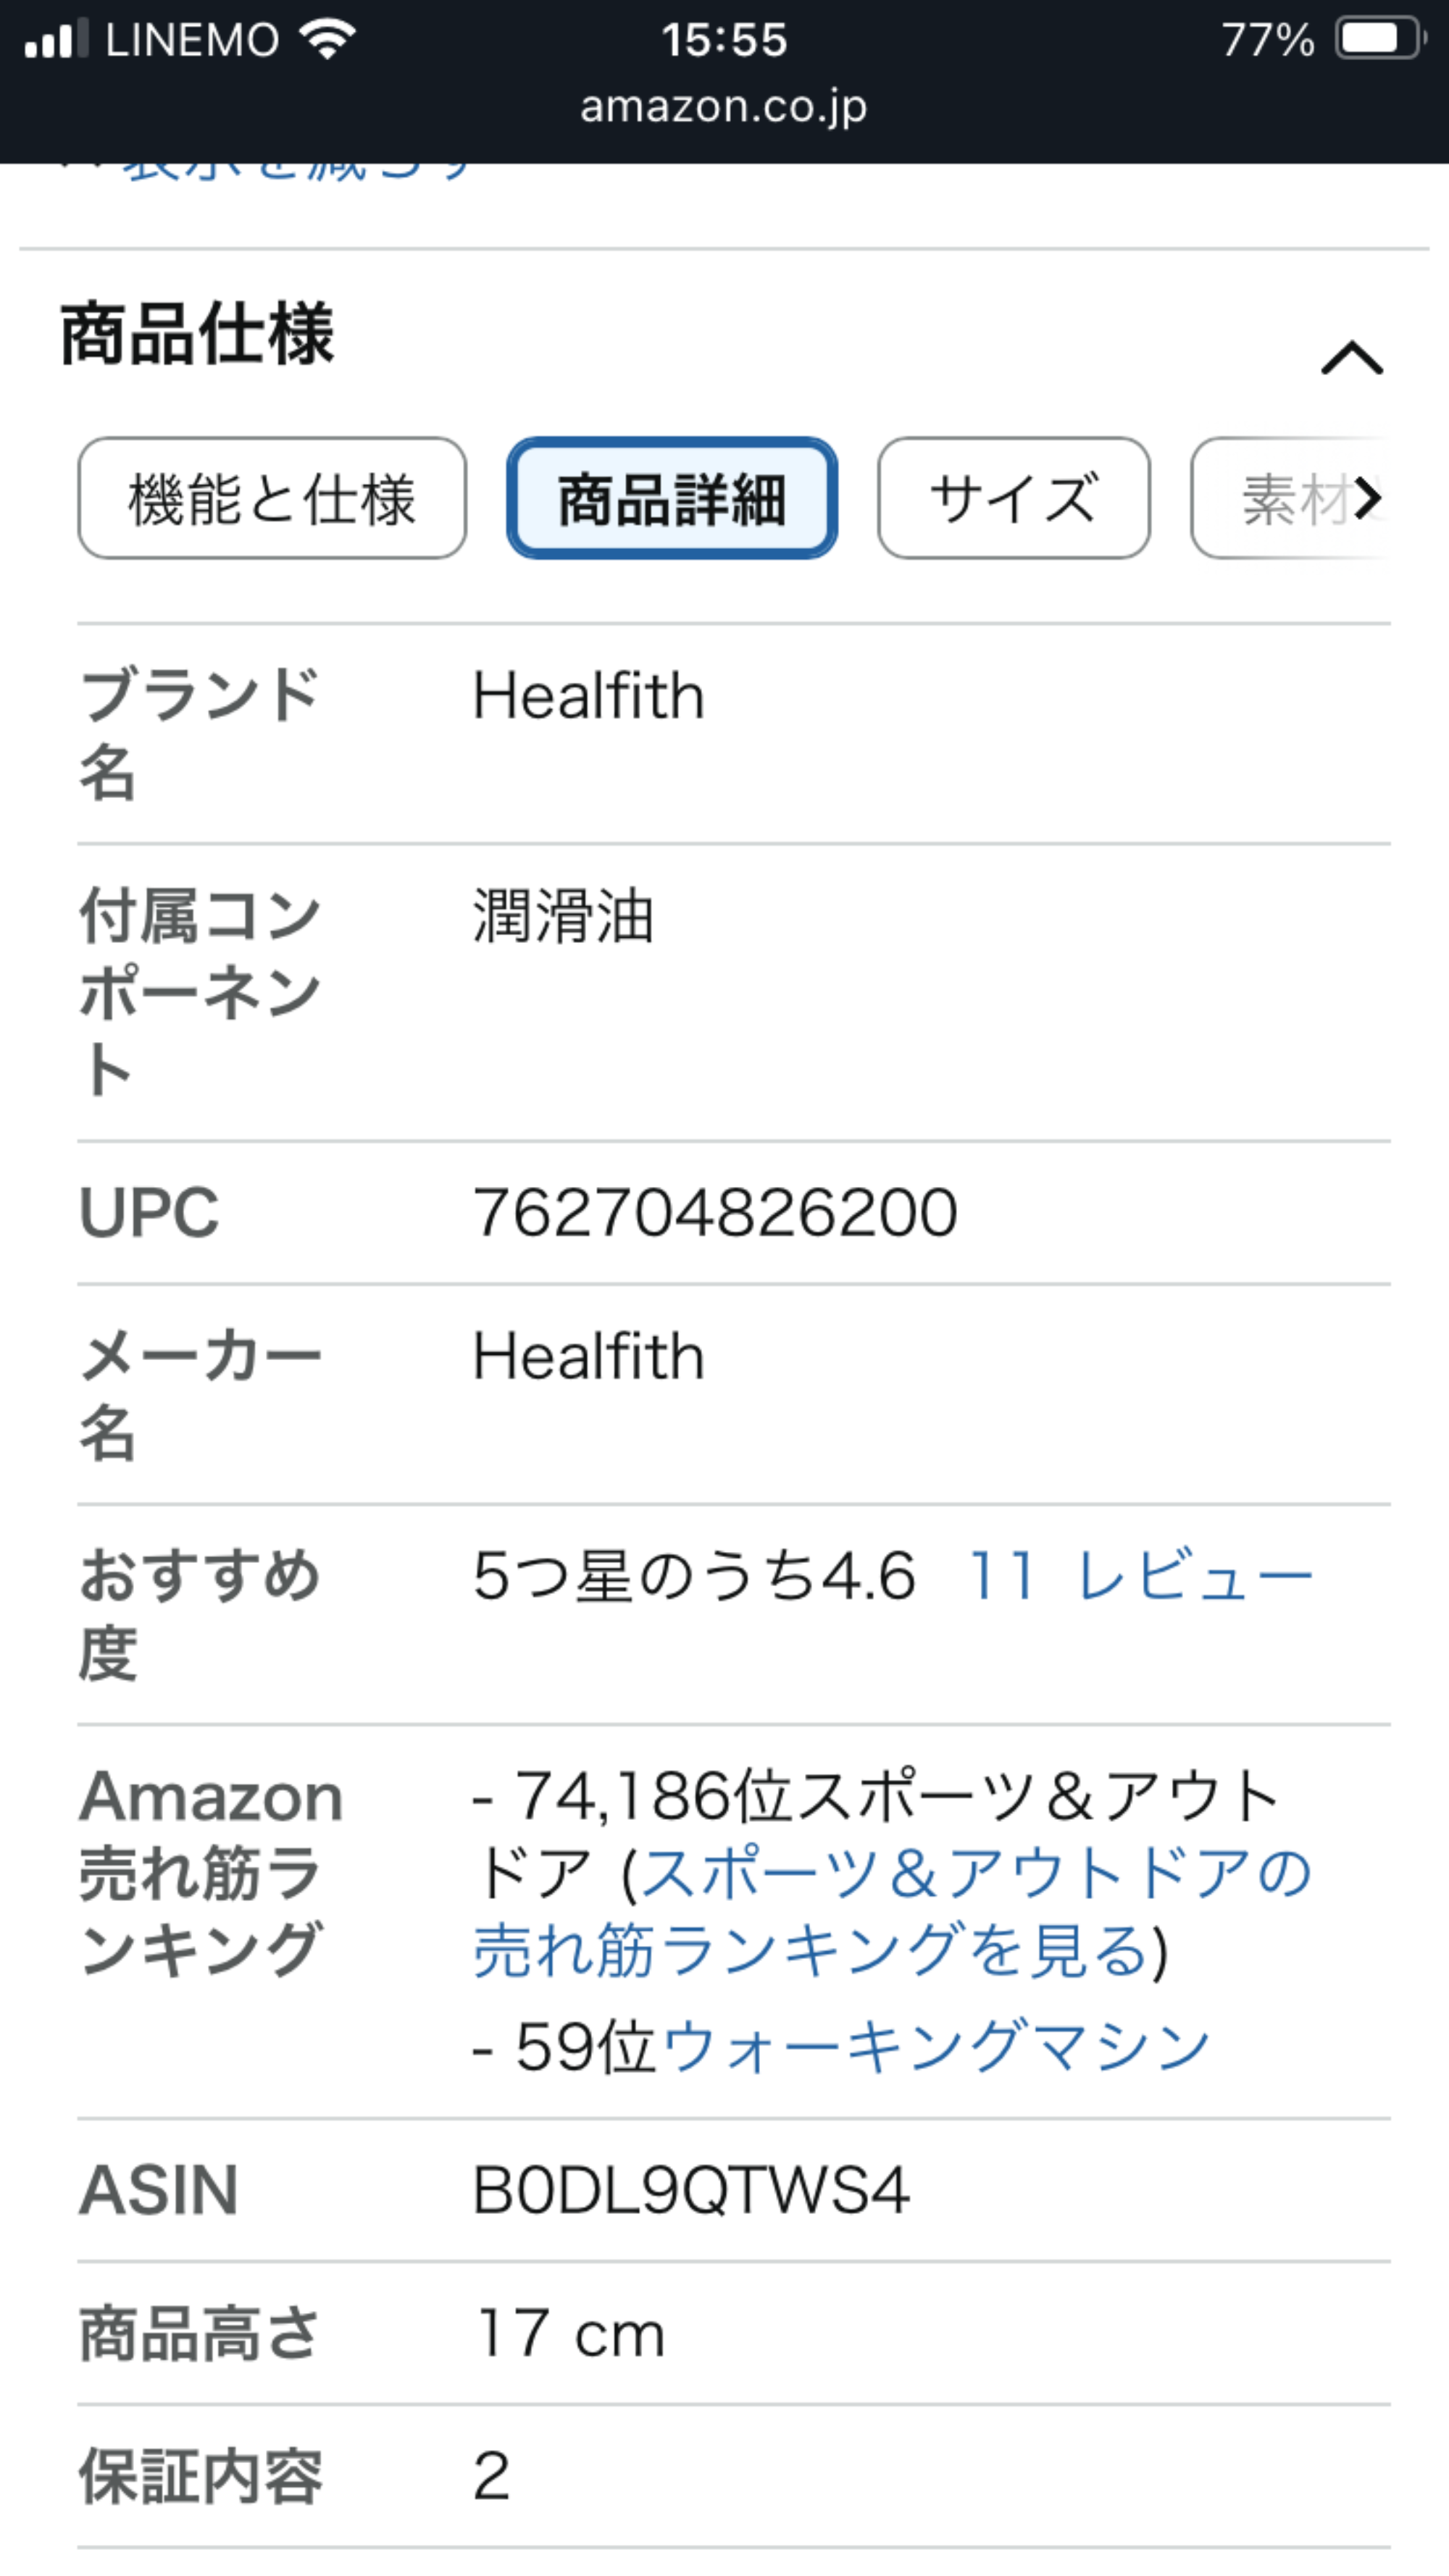
Task: Tap the UPC number 762704826200
Action: tap(714, 1212)
